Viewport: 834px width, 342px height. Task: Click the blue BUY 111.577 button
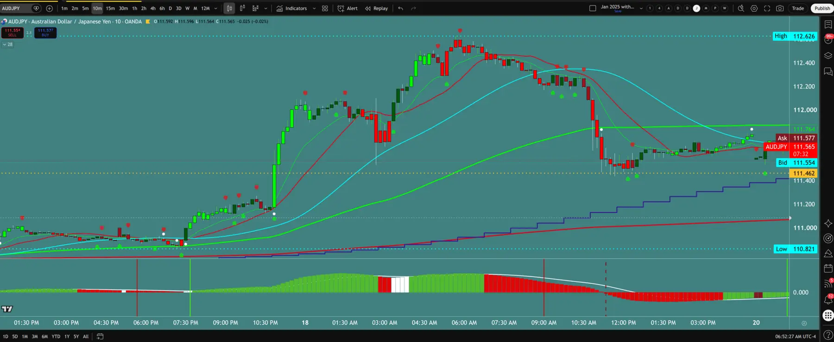coord(45,32)
